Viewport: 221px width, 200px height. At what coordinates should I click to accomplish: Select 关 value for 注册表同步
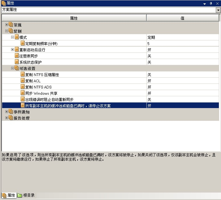[x=149, y=56]
